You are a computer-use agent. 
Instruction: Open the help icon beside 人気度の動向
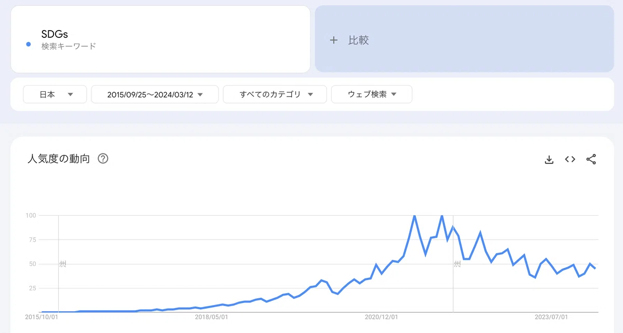103,159
